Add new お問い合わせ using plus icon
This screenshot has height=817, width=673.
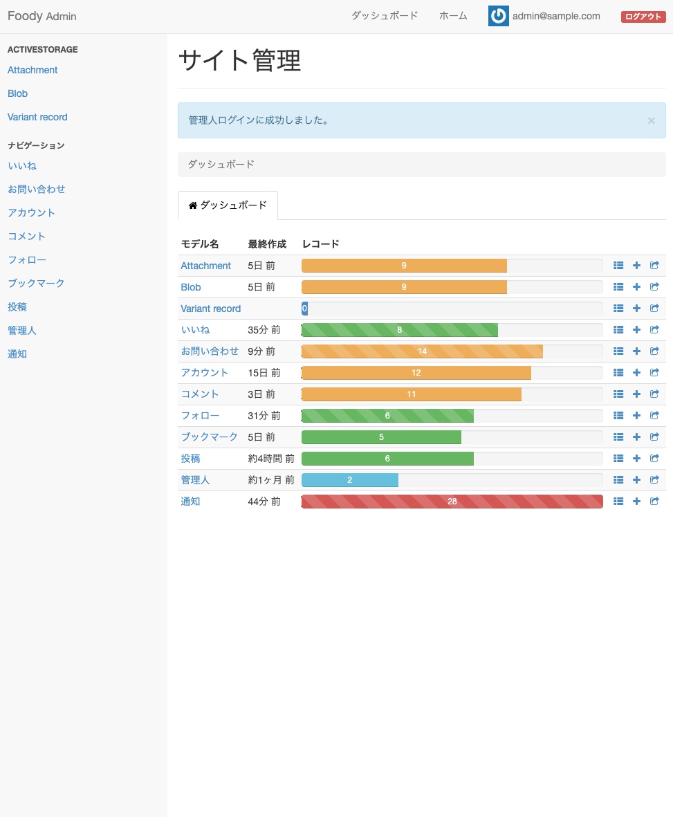tap(636, 351)
